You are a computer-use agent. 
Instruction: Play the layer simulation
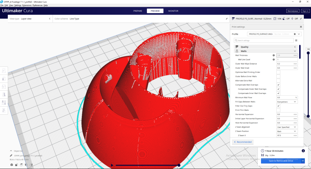click(112, 165)
